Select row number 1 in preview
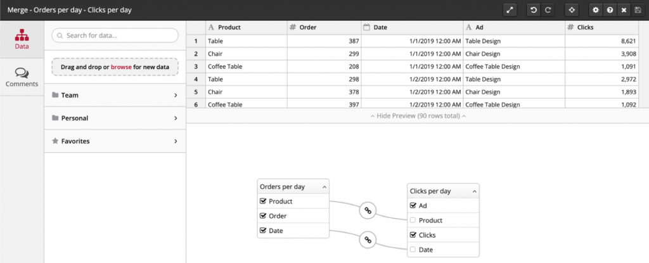 [196, 41]
